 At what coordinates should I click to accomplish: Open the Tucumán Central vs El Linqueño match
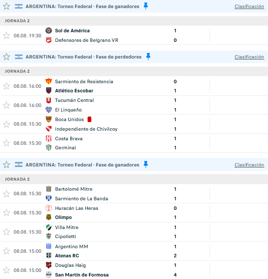pos(134,105)
